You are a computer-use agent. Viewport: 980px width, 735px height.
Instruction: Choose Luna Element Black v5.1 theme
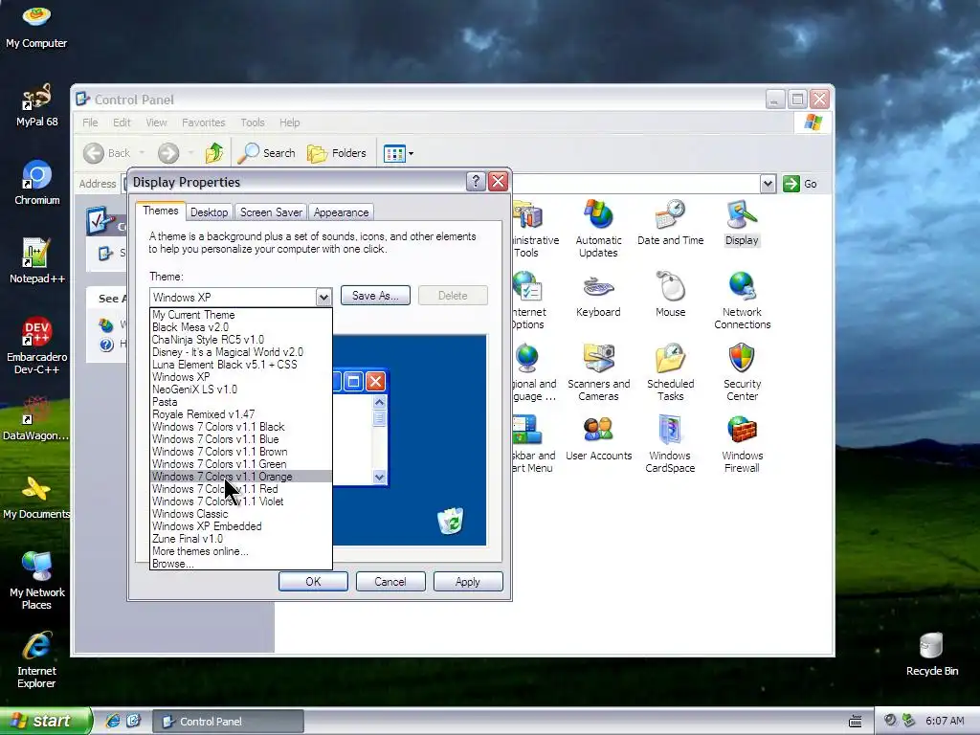[x=240, y=365]
